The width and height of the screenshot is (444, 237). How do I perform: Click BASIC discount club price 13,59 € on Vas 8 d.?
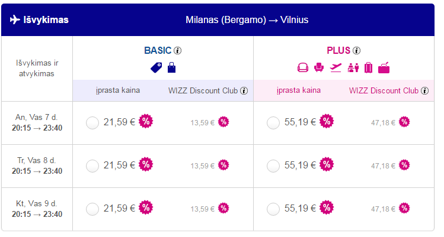pyautogui.click(x=202, y=166)
